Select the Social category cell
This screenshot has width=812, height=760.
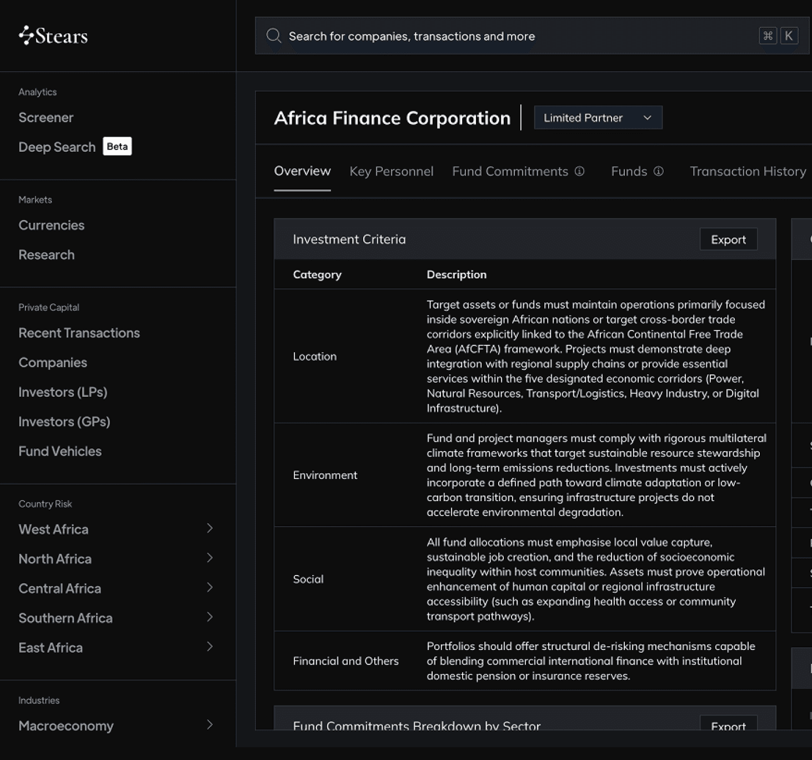click(308, 579)
